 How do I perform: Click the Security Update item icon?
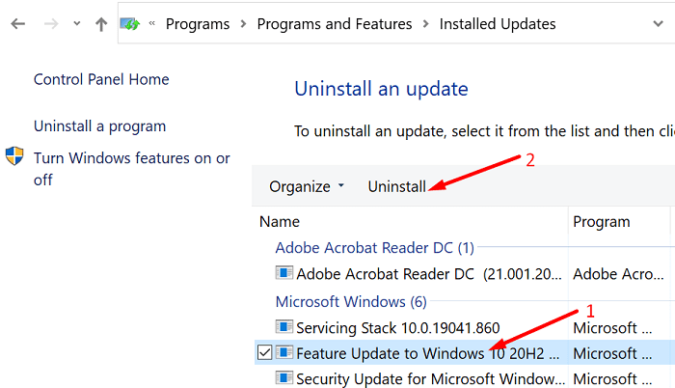pyautogui.click(x=284, y=378)
